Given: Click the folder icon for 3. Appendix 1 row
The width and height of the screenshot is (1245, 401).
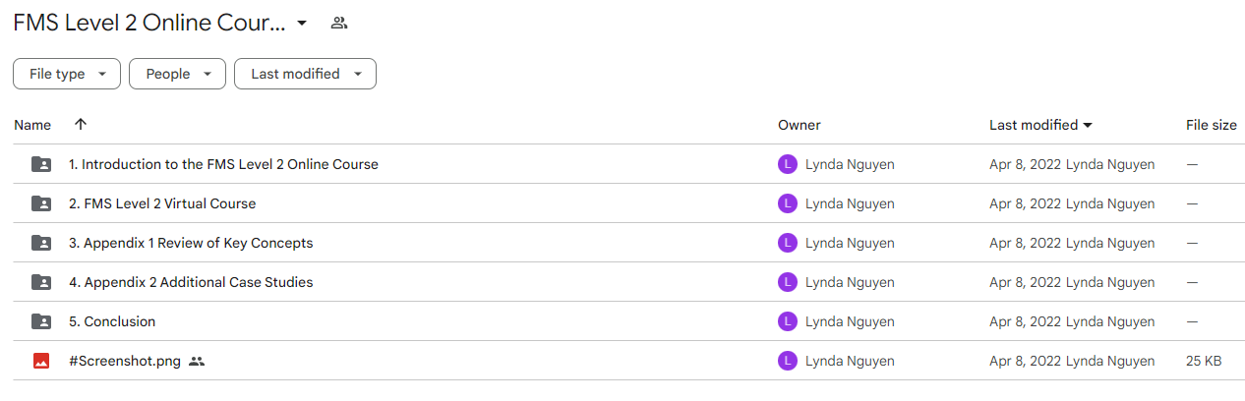Looking at the screenshot, I should pos(41,243).
